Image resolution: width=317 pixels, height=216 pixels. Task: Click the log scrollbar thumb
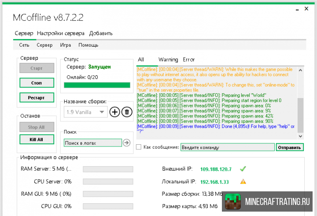(x=300, y=115)
